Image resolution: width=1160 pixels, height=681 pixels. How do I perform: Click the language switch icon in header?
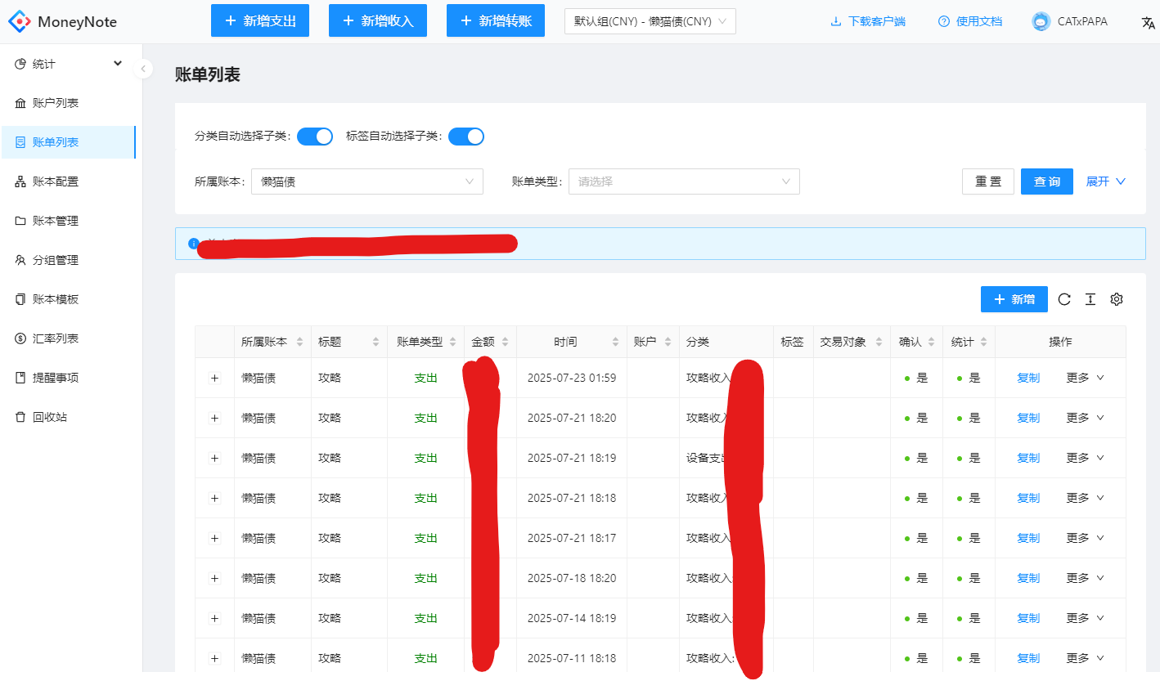click(1148, 22)
